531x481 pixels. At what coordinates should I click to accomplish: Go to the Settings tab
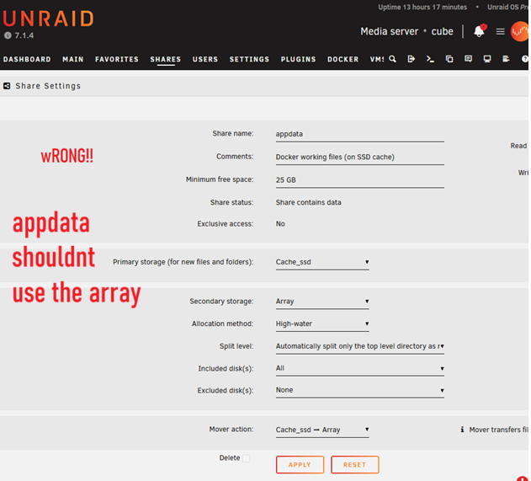pos(249,59)
